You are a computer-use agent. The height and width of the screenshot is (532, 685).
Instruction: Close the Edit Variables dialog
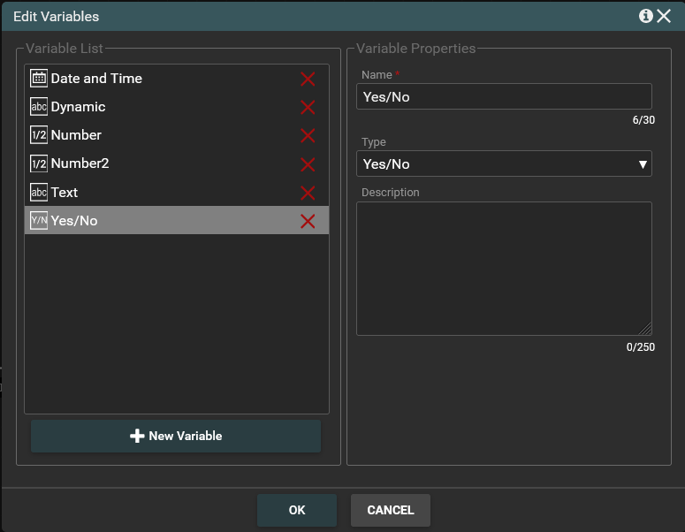(x=665, y=16)
